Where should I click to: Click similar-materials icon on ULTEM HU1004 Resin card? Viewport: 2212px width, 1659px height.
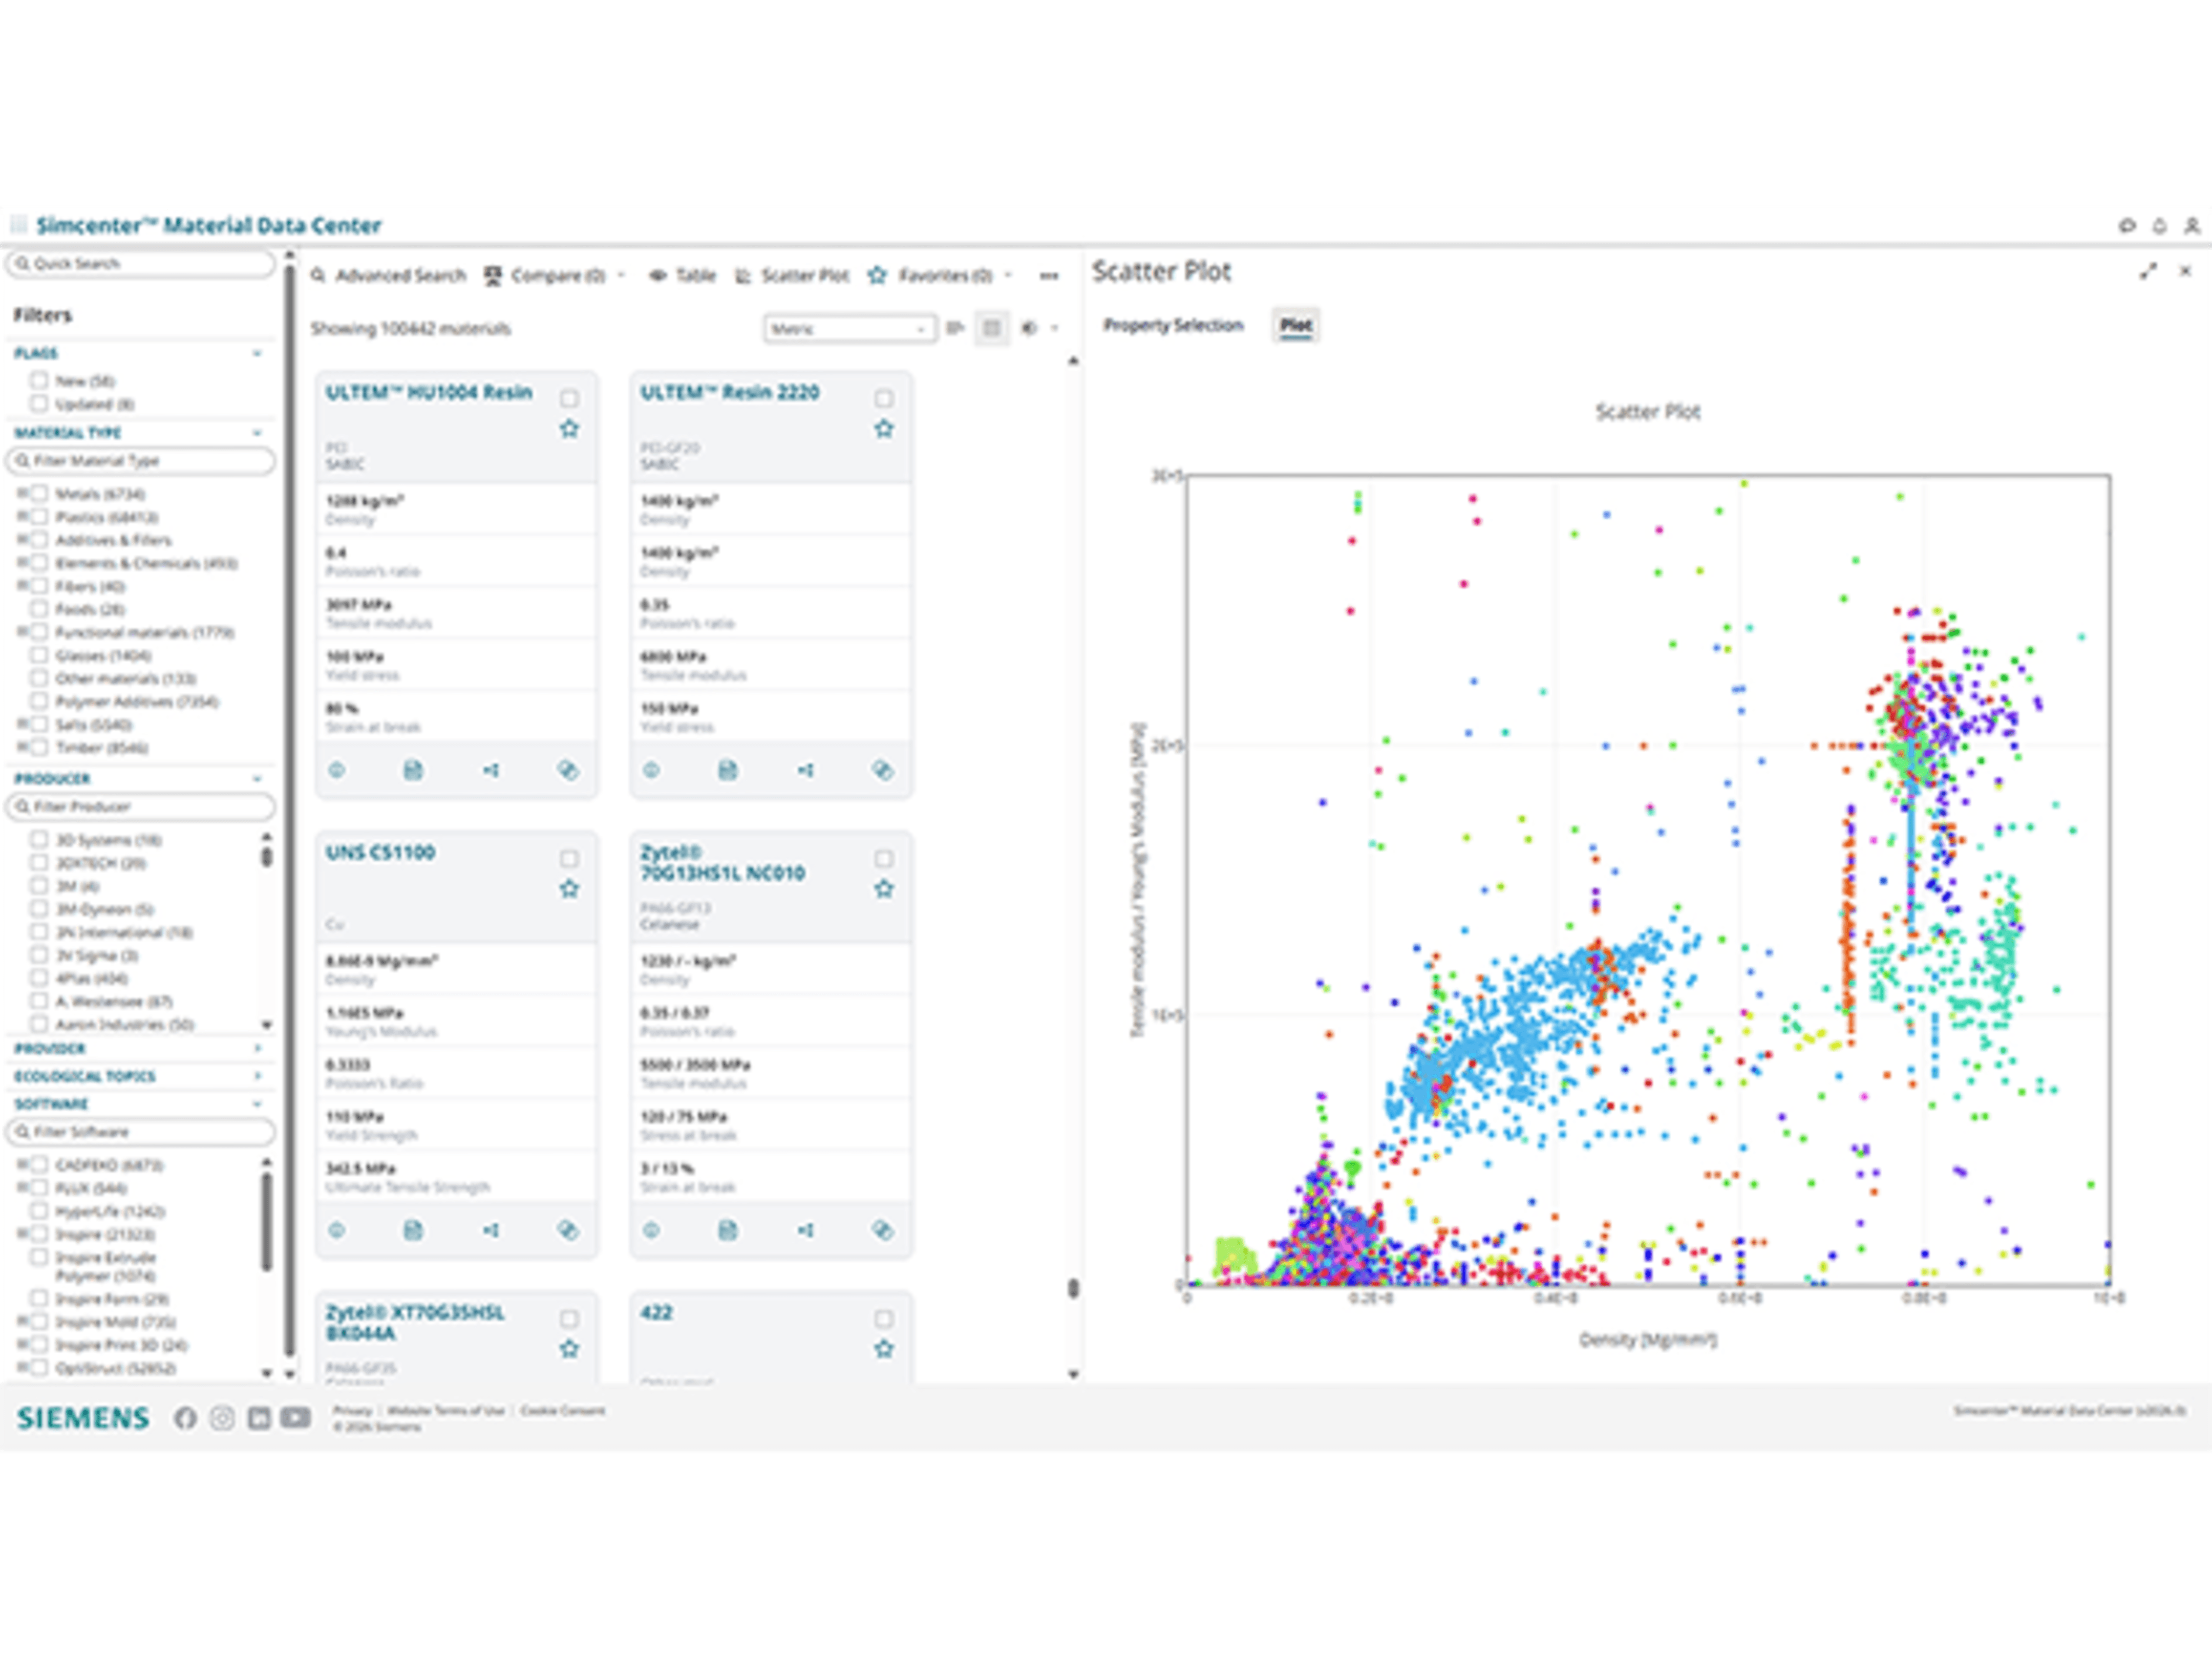[x=568, y=770]
